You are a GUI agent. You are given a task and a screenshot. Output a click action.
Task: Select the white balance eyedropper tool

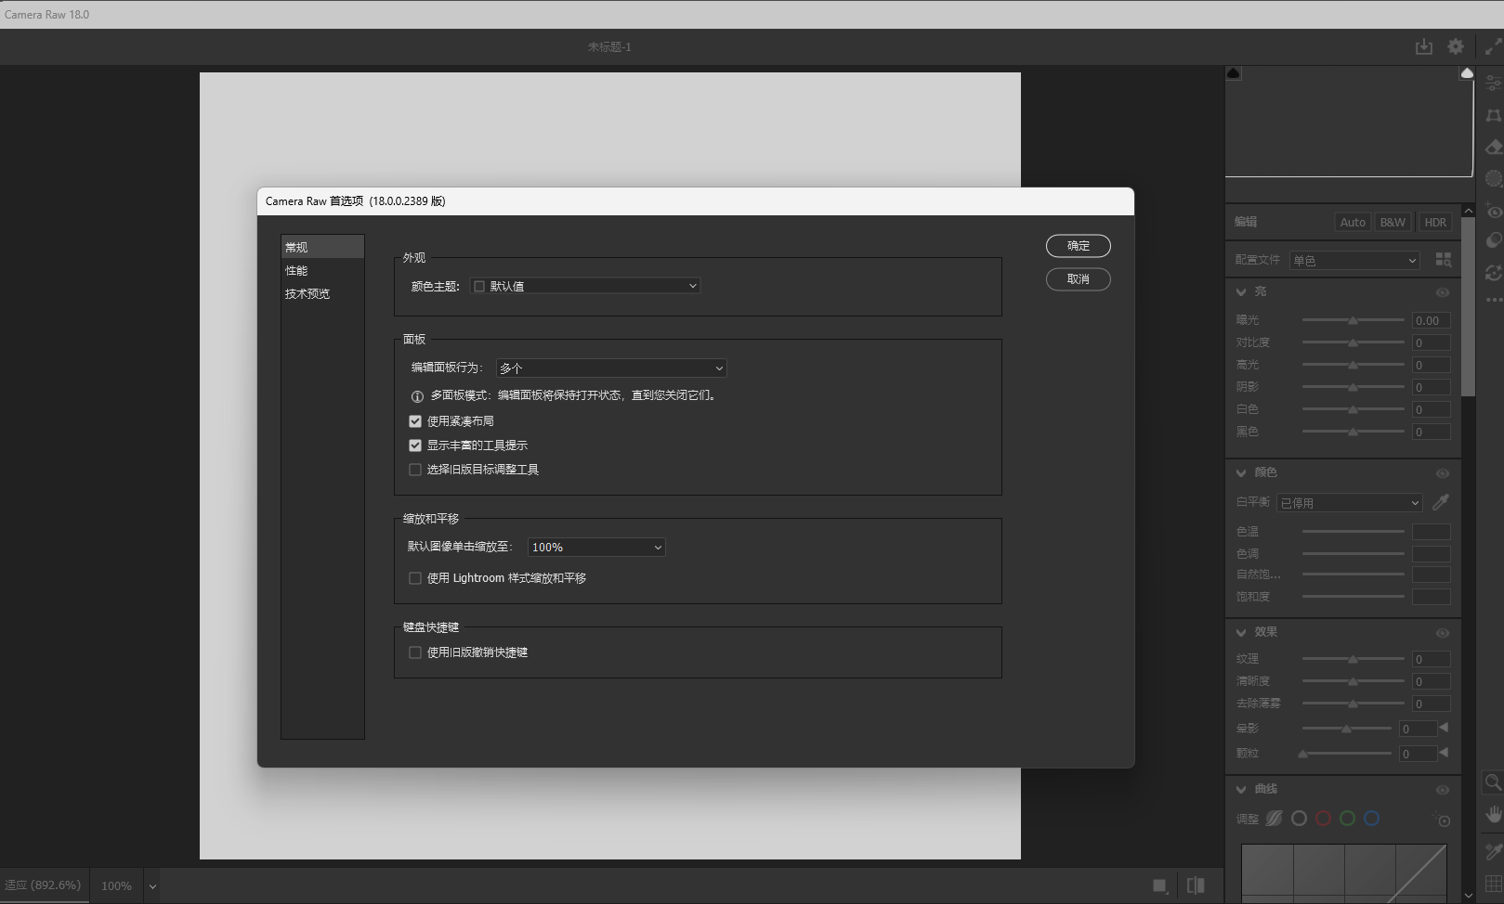pyautogui.click(x=1441, y=502)
